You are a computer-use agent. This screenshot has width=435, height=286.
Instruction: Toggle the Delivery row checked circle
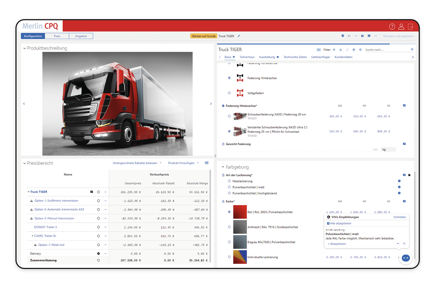[x=99, y=254]
